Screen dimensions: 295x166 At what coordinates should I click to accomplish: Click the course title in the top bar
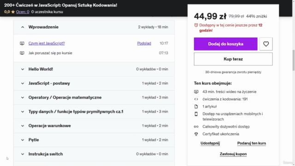click(x=60, y=5)
